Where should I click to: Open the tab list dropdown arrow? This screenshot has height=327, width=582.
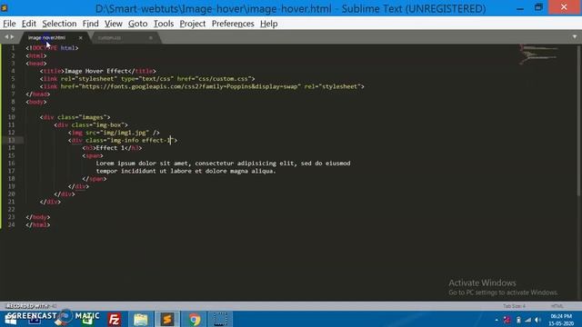tap(574, 37)
